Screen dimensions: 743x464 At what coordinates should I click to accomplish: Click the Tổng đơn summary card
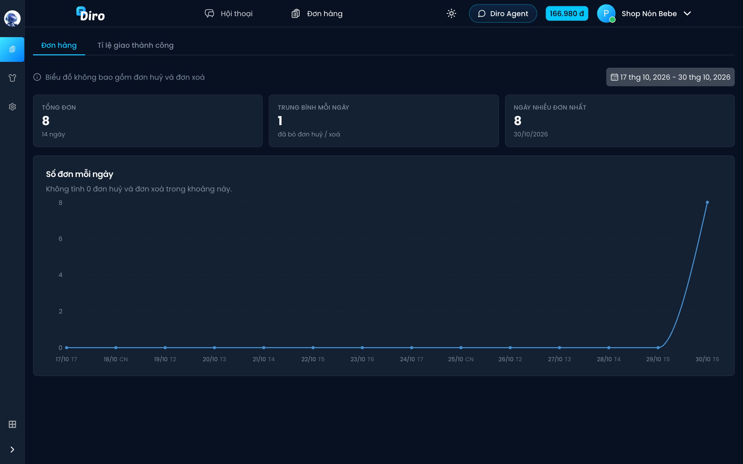click(x=148, y=121)
